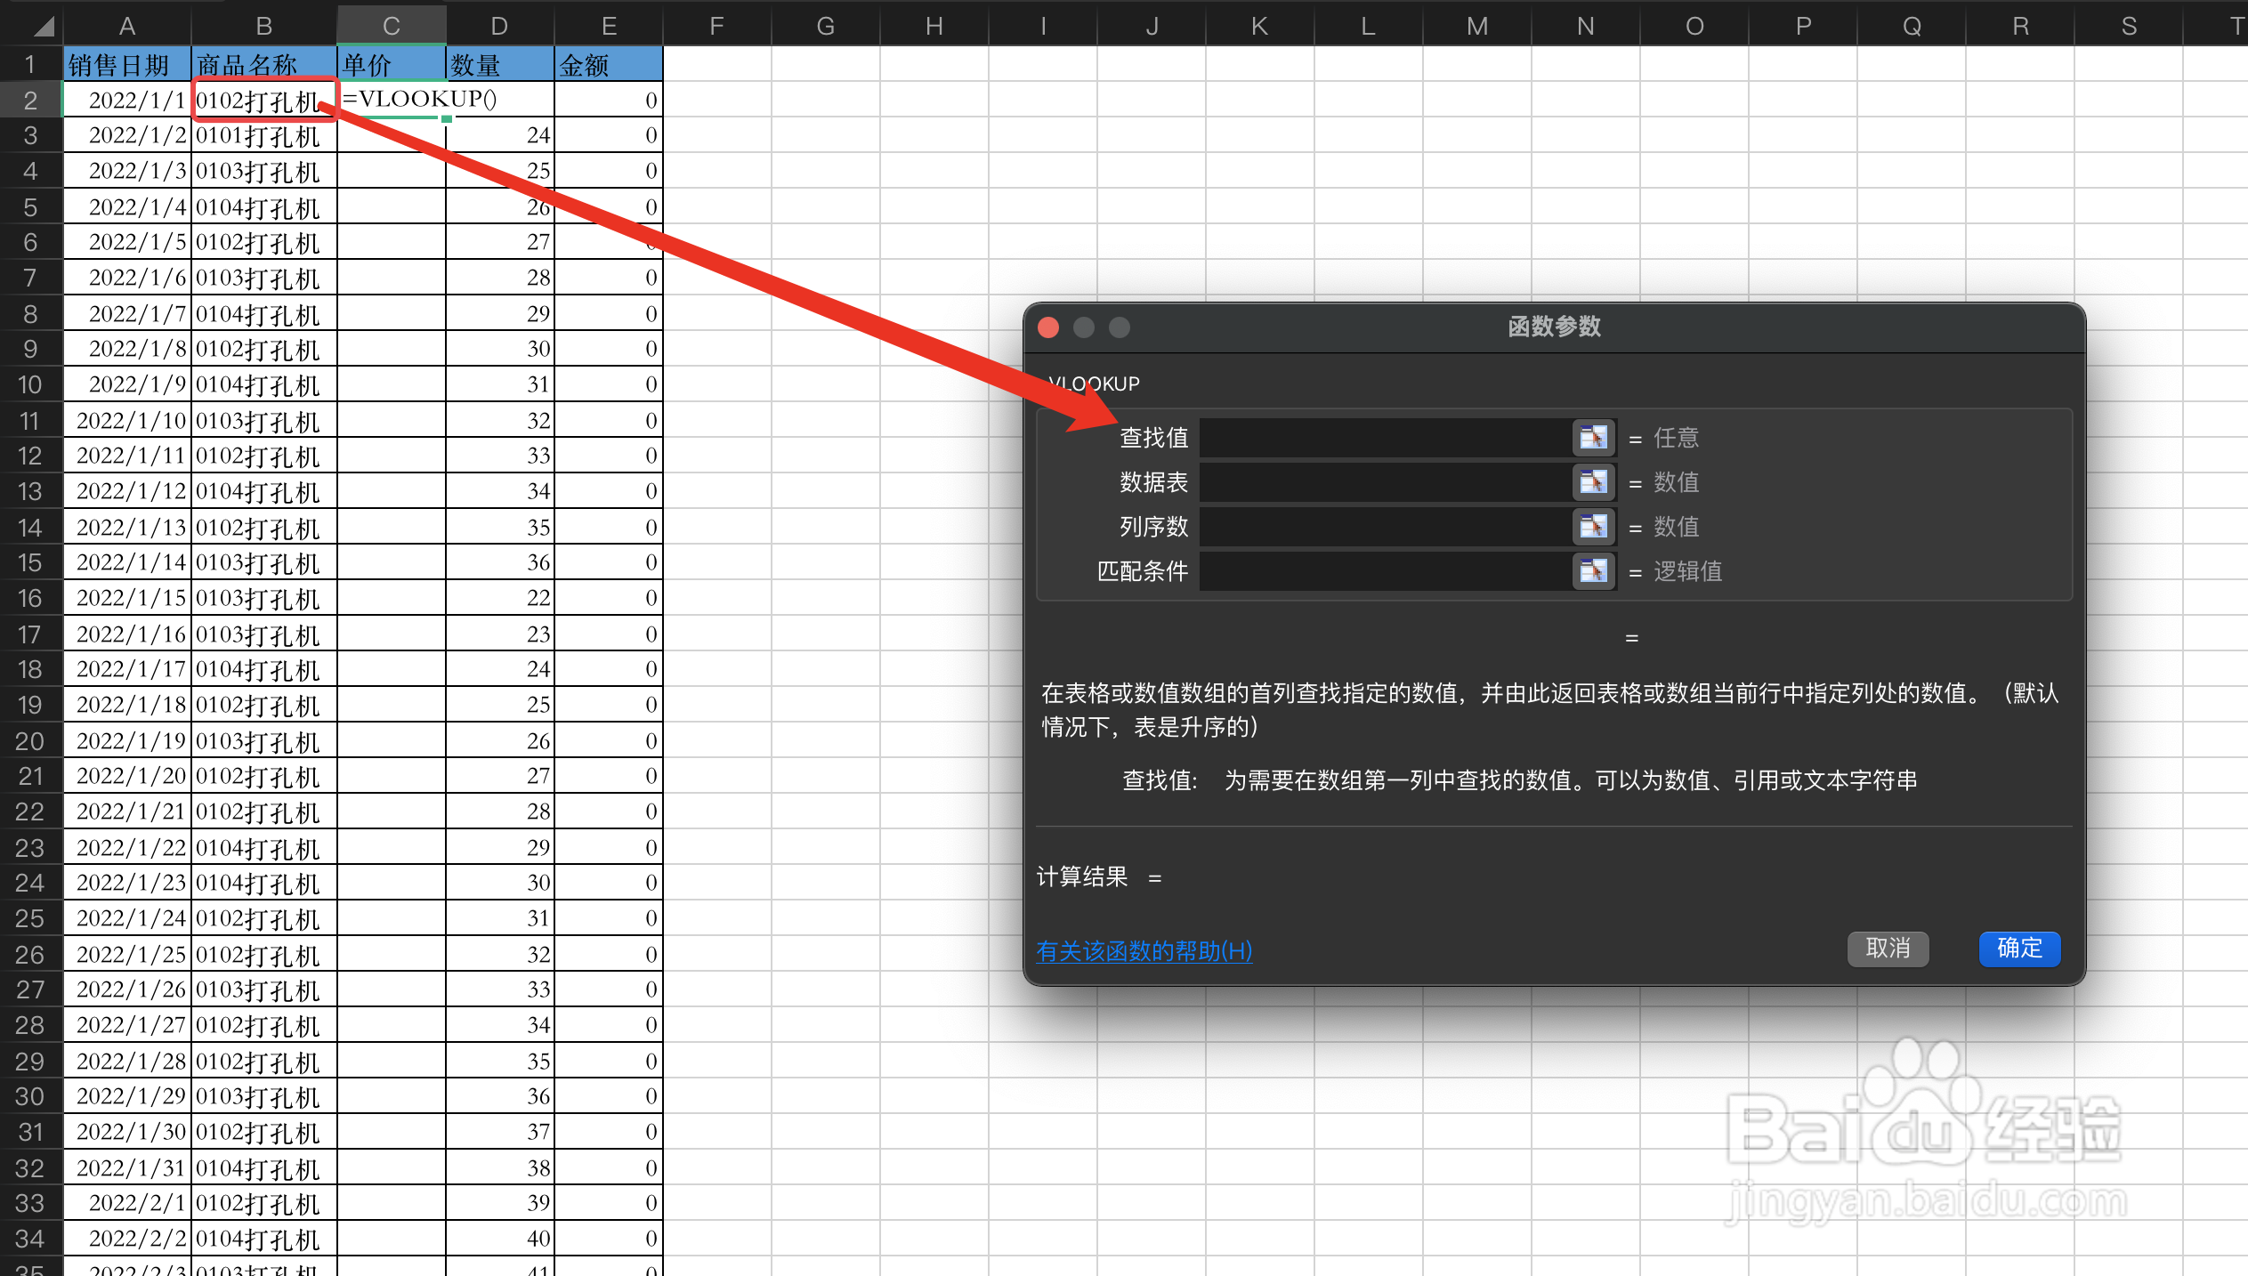Select row 20 header
Viewport: 2248px width, 1276px height.
pos(30,740)
